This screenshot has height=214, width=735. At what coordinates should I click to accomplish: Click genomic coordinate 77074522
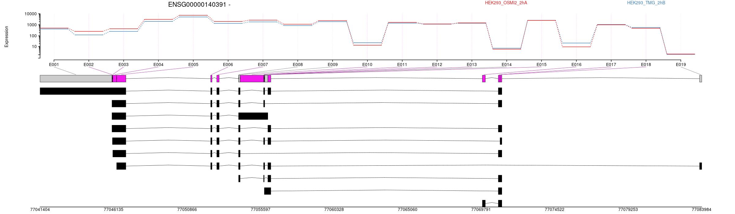(x=555, y=209)
